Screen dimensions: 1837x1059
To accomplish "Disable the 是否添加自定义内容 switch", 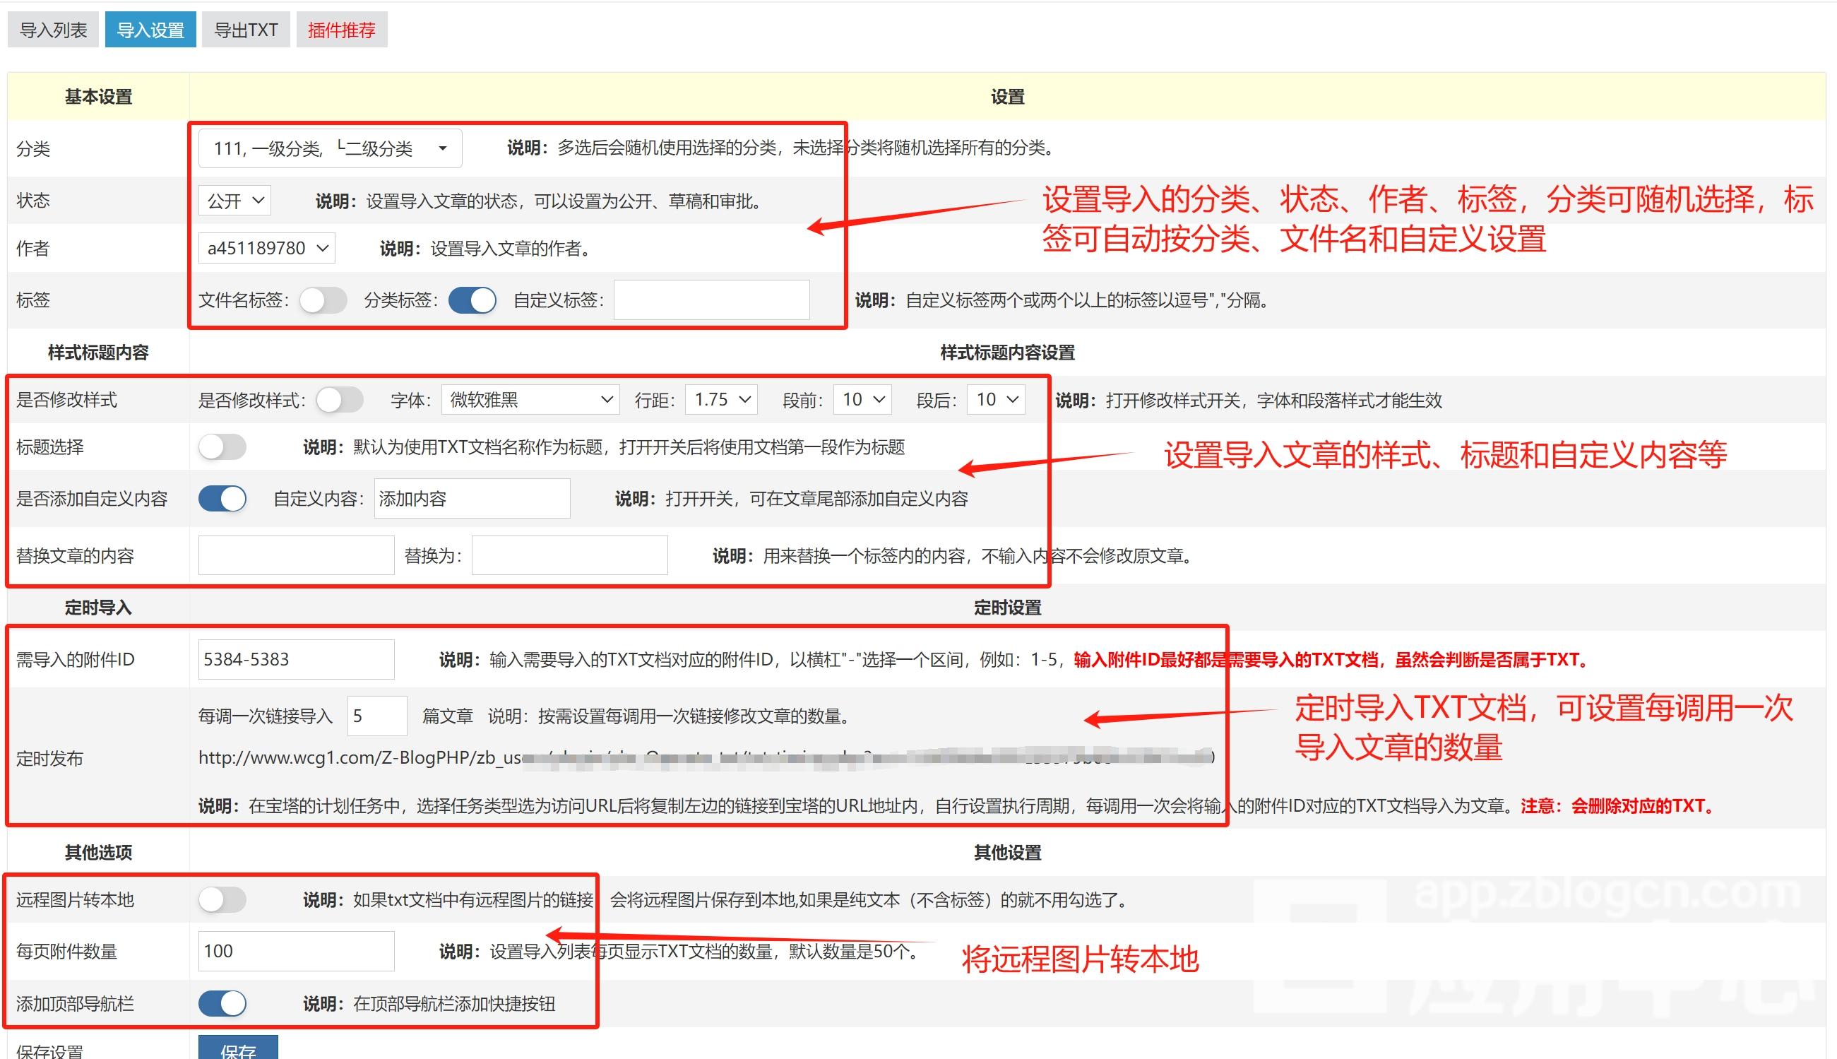I will 222,499.
